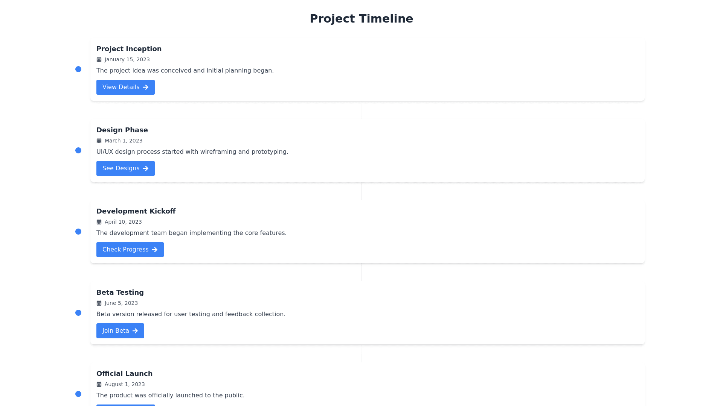Image resolution: width=723 pixels, height=406 pixels.
Task: Select the timeline dot for Official Launch
Action: pos(79,394)
